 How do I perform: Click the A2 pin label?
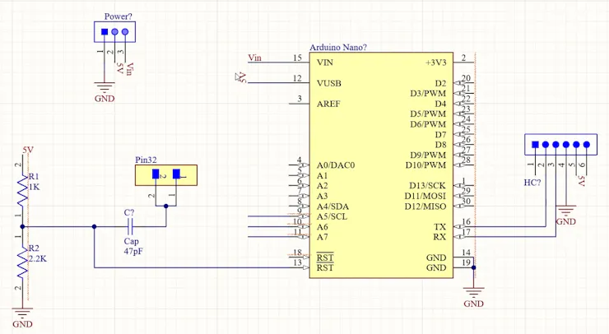point(322,186)
